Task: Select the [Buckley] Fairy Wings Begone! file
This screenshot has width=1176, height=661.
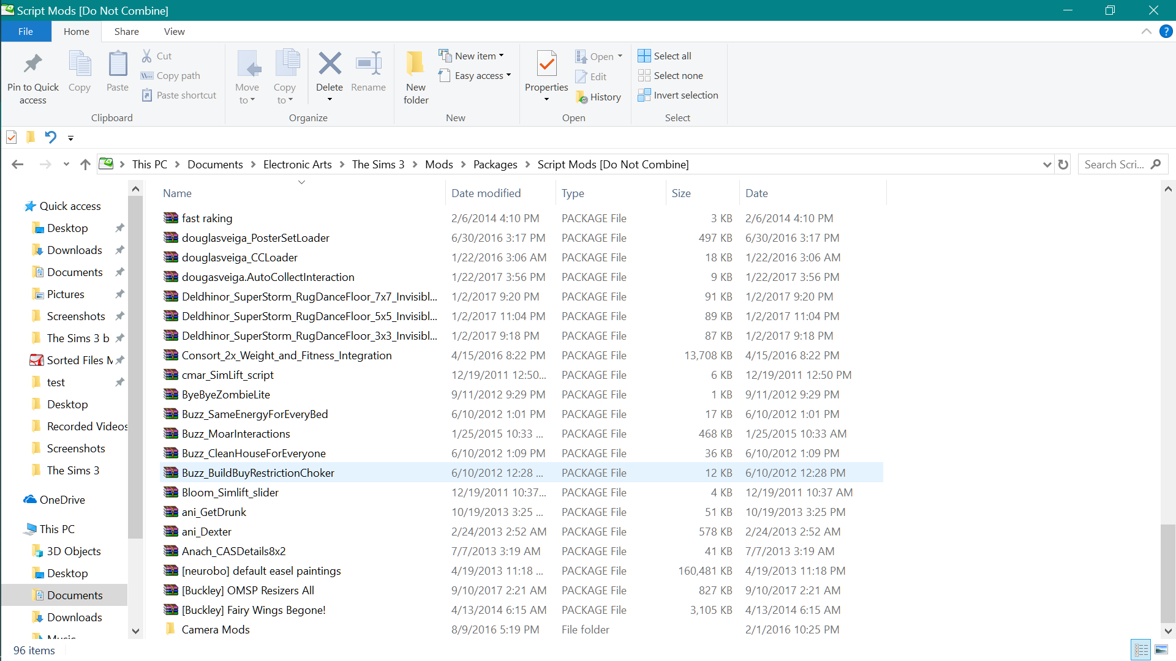Action: [254, 610]
